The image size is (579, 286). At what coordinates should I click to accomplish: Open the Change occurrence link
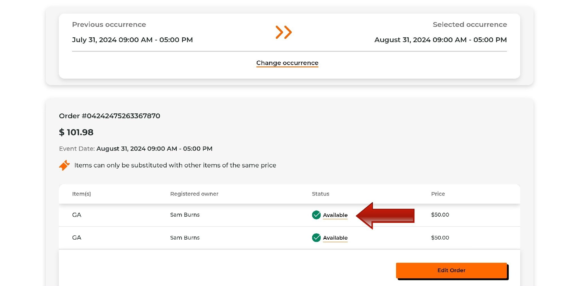(287, 63)
